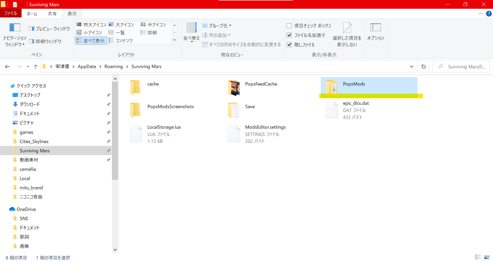Select 特大アイコン layout

point(91,25)
